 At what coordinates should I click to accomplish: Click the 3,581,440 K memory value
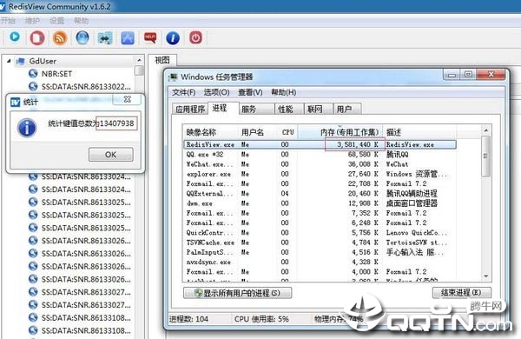[358, 144]
